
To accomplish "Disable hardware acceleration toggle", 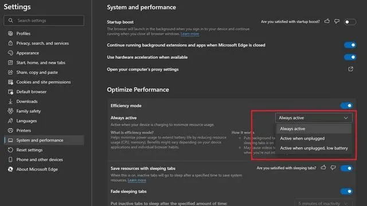I will pyautogui.click(x=350, y=57).
